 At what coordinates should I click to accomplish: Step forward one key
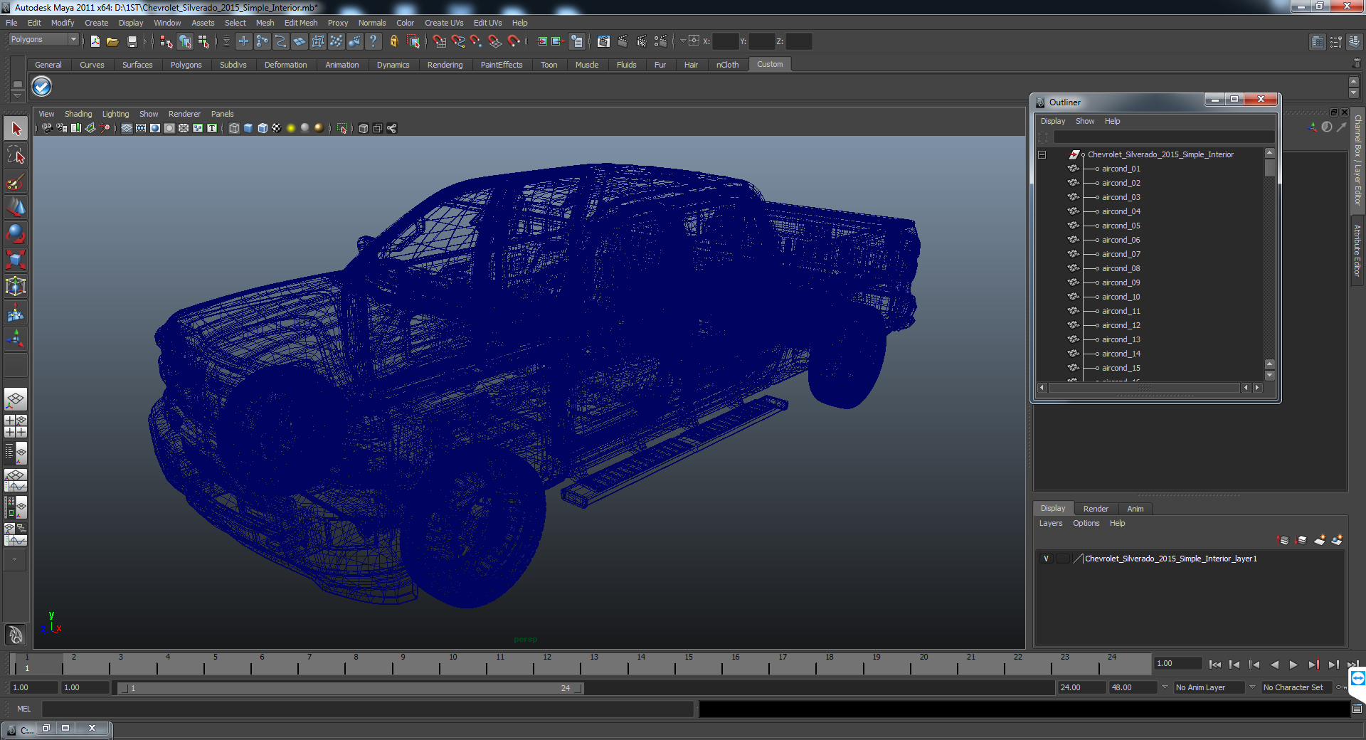tap(1313, 665)
